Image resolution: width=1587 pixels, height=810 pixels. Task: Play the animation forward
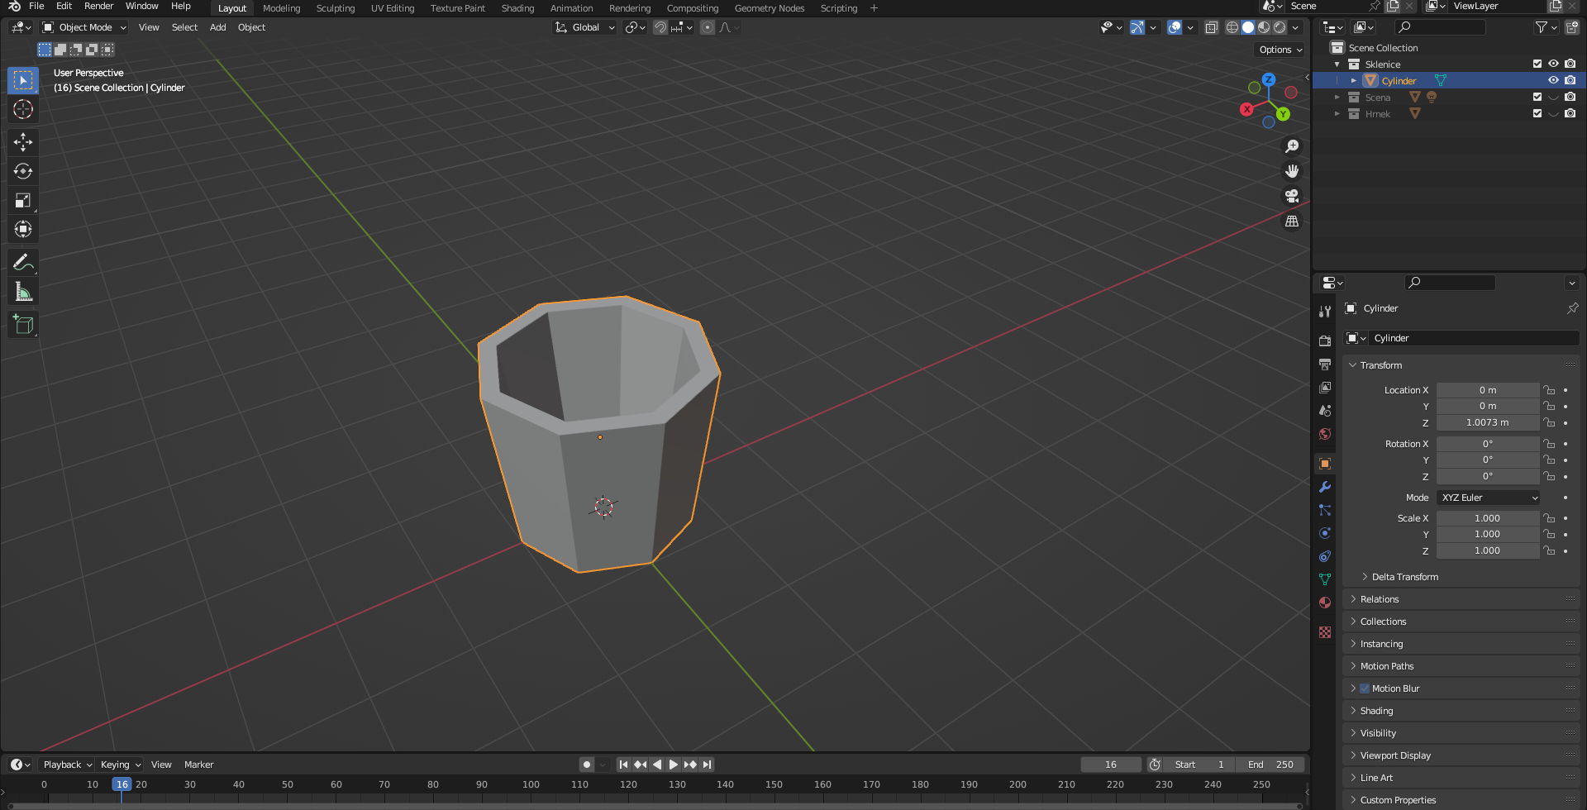point(674,765)
